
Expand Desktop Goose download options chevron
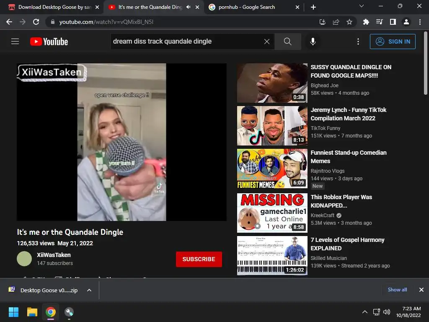(x=89, y=290)
